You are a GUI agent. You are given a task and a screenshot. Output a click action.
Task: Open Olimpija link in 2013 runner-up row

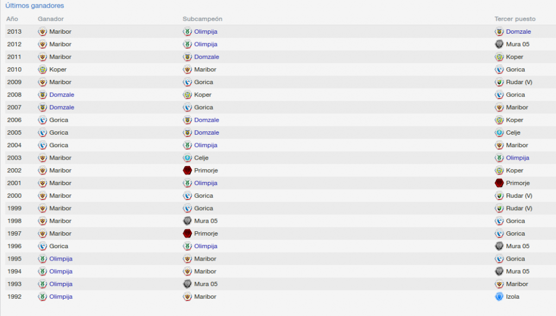[x=206, y=31]
